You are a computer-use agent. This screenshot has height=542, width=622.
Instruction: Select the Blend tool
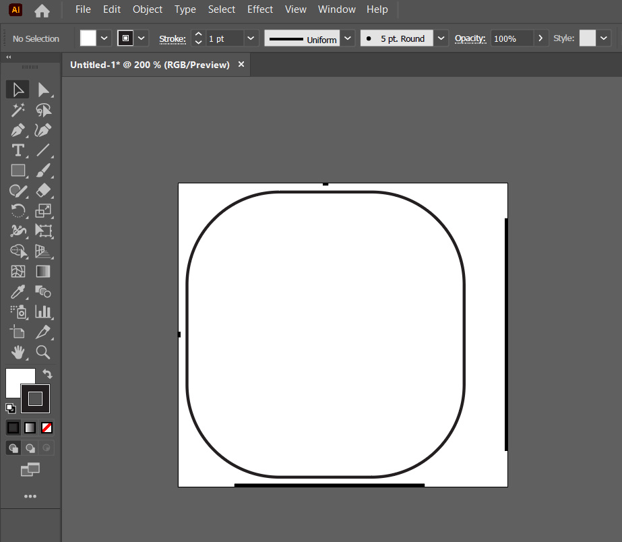[43, 292]
